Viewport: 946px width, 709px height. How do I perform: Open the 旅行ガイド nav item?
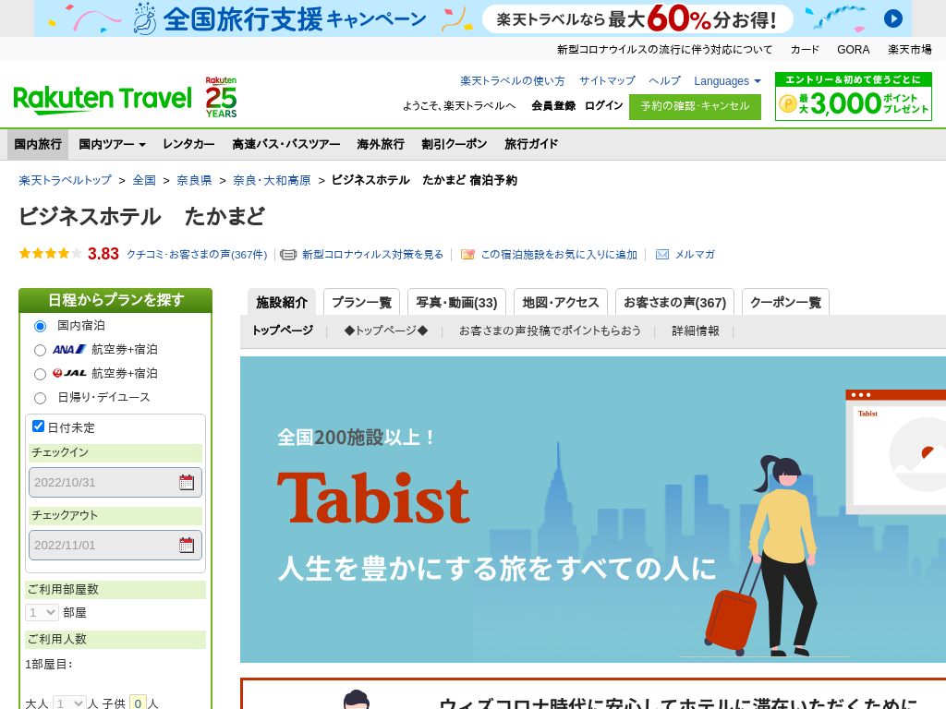[x=531, y=144]
